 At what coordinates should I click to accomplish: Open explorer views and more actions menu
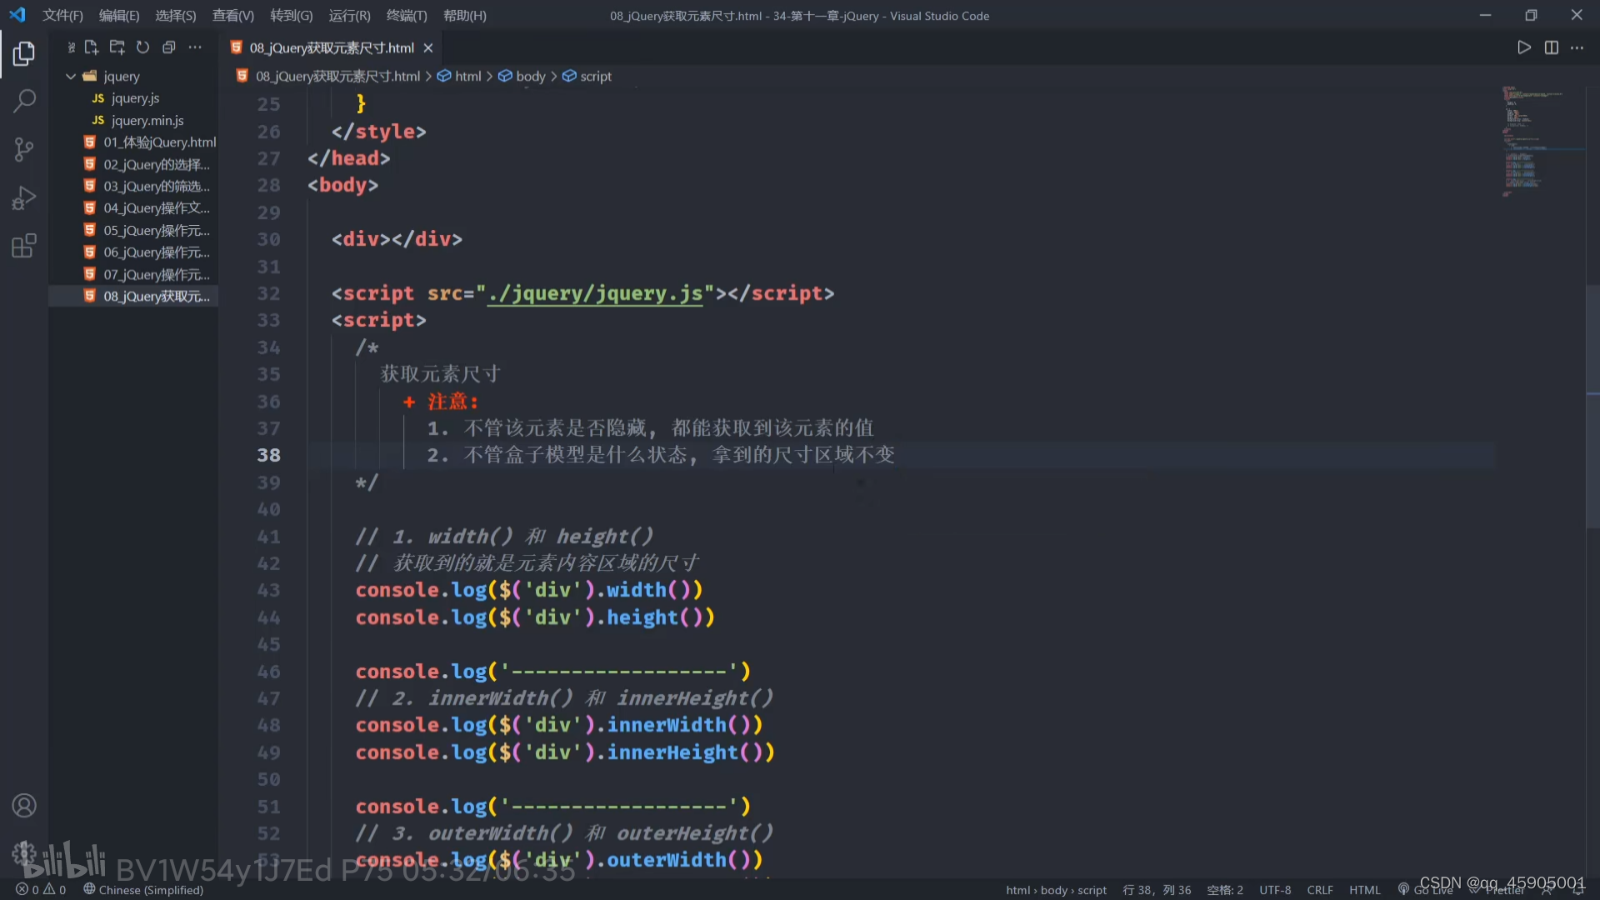point(195,47)
